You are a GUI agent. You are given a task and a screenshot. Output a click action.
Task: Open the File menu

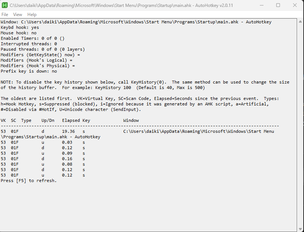(x=5, y=15)
